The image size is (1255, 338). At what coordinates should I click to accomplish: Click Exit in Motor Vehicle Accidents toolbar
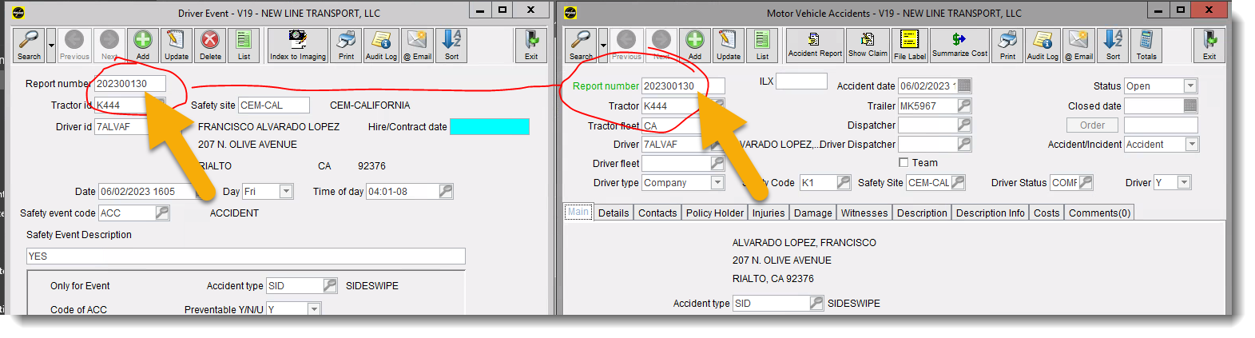[x=1209, y=46]
